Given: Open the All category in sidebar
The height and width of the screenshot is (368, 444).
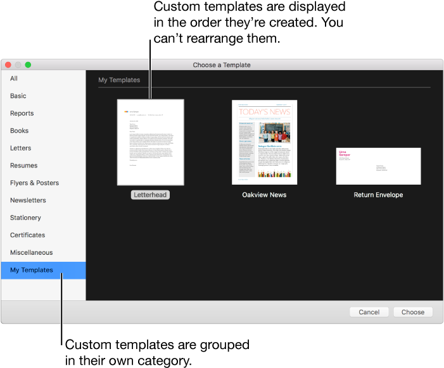Looking at the screenshot, I should (14, 78).
